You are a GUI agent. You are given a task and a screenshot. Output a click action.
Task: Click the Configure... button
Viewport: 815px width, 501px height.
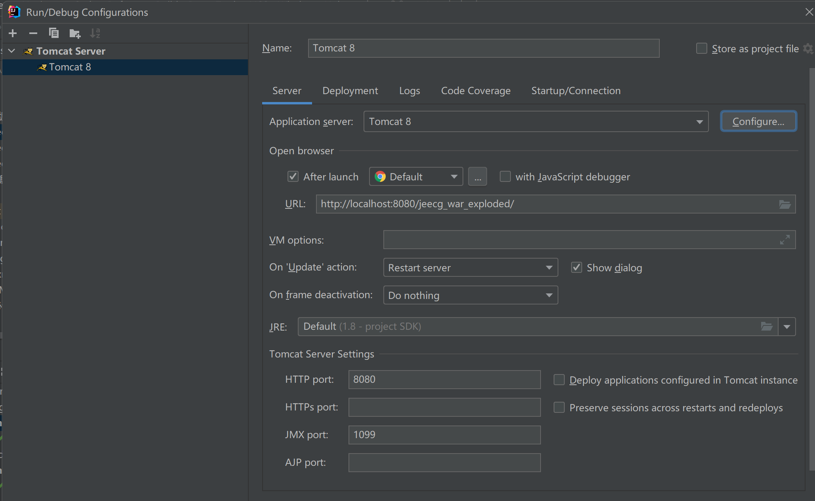pyautogui.click(x=758, y=121)
